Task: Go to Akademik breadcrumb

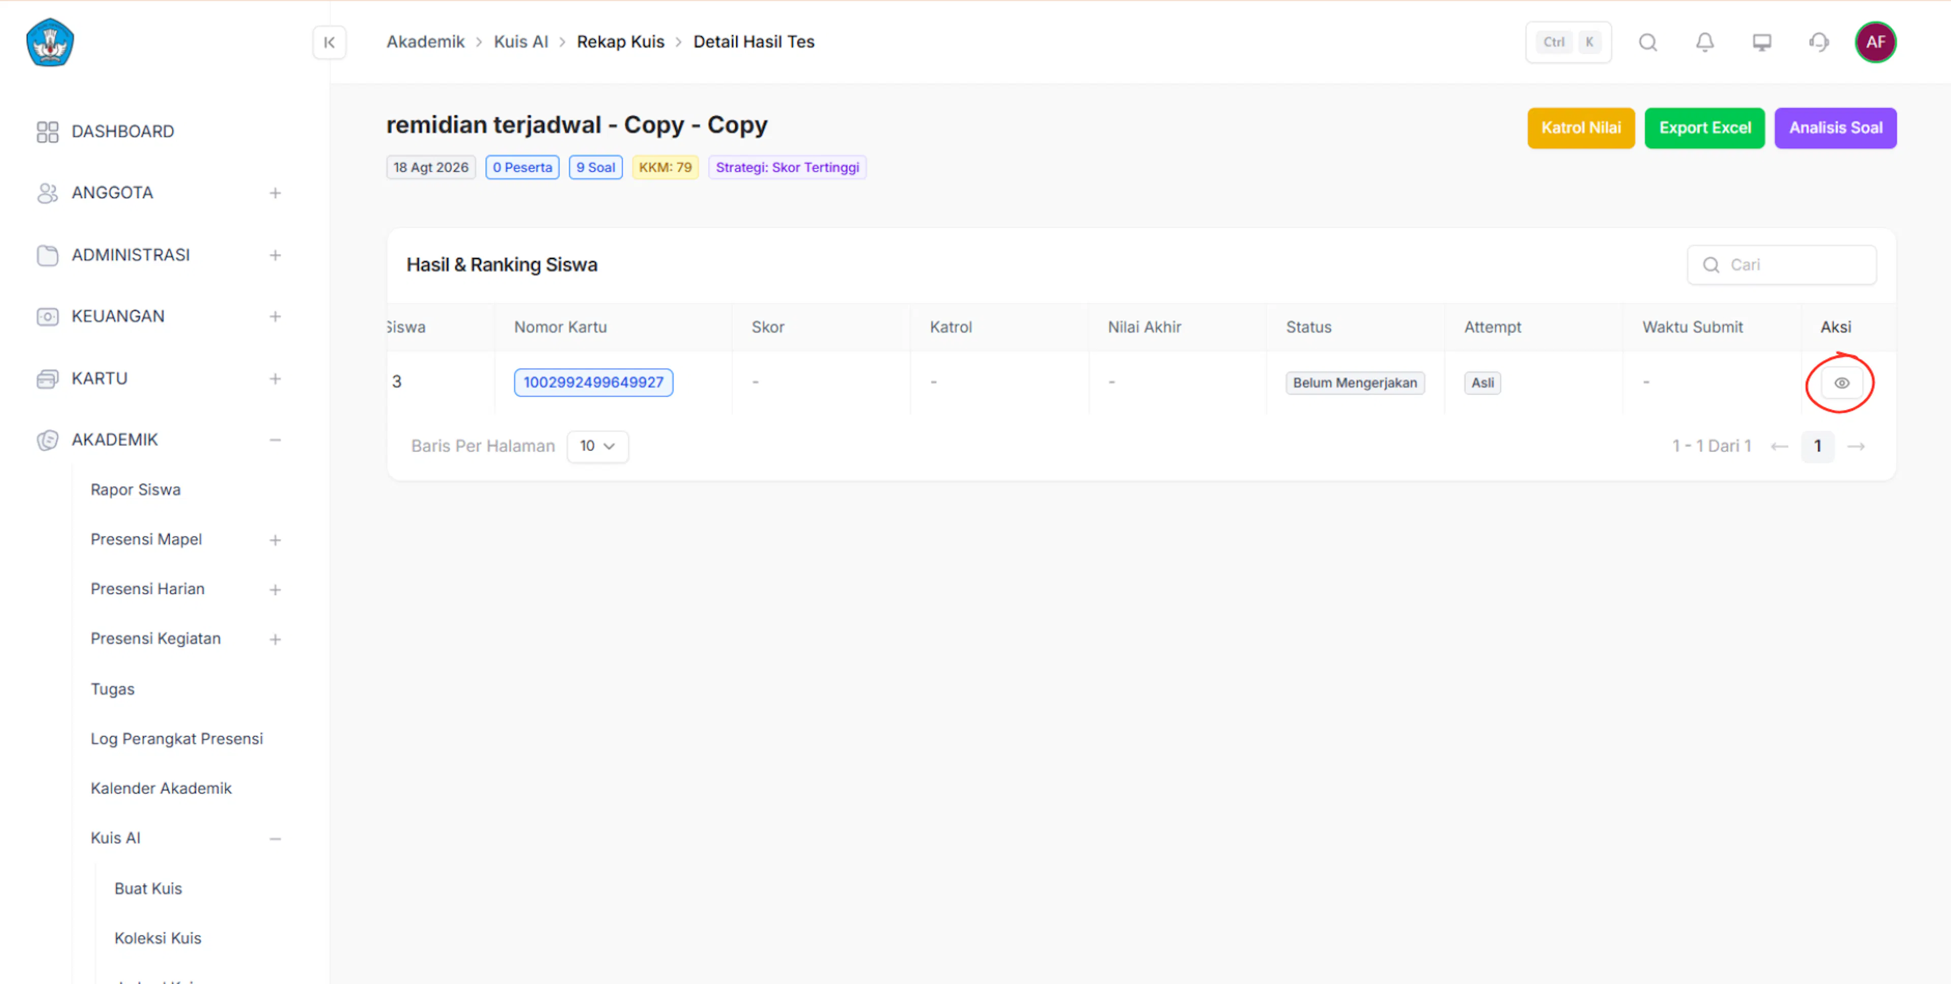Action: pos(426,43)
